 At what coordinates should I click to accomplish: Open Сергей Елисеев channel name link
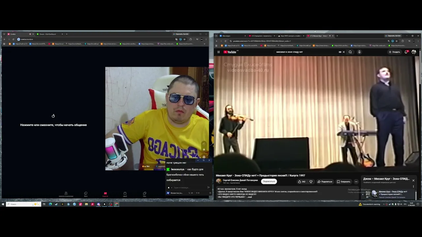coord(240,180)
